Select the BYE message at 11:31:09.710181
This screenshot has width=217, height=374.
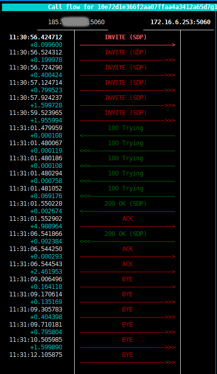(x=128, y=325)
